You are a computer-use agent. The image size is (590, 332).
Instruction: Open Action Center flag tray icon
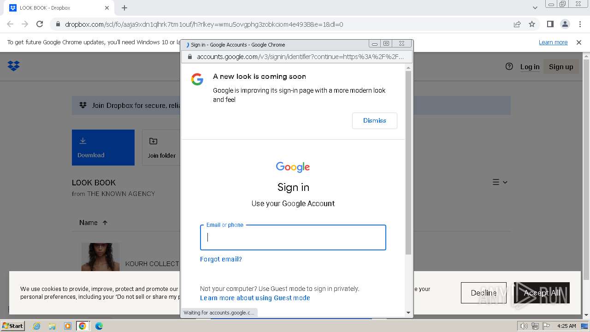tap(545, 326)
